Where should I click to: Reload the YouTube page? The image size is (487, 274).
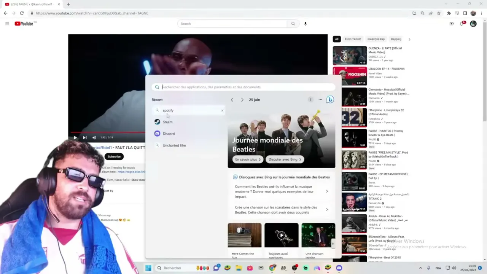tap(22, 13)
